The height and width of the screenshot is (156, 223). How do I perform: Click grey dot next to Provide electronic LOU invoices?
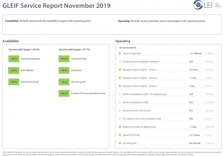(x=120, y=110)
